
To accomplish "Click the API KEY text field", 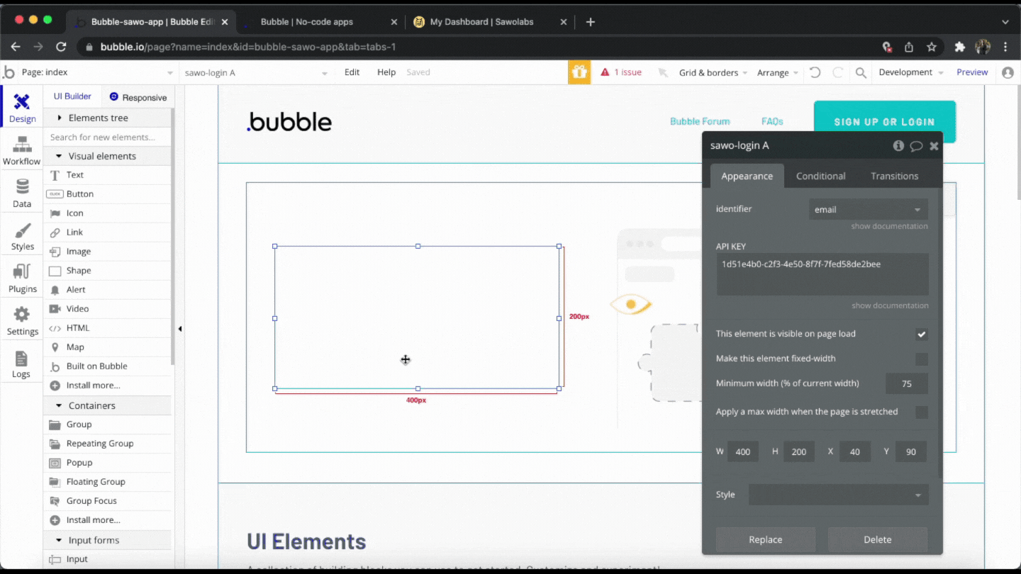I will pyautogui.click(x=822, y=274).
